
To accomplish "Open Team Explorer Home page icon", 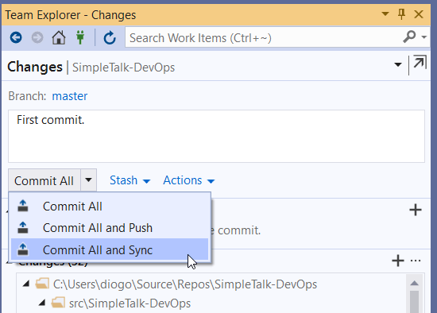I will [x=59, y=37].
